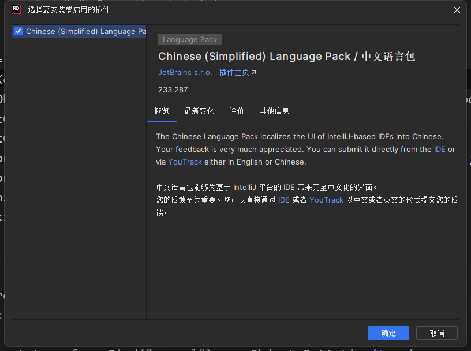Viewport: 471px width, 351px height.
Task: View the 其他信息 tab
Action: coord(274,111)
